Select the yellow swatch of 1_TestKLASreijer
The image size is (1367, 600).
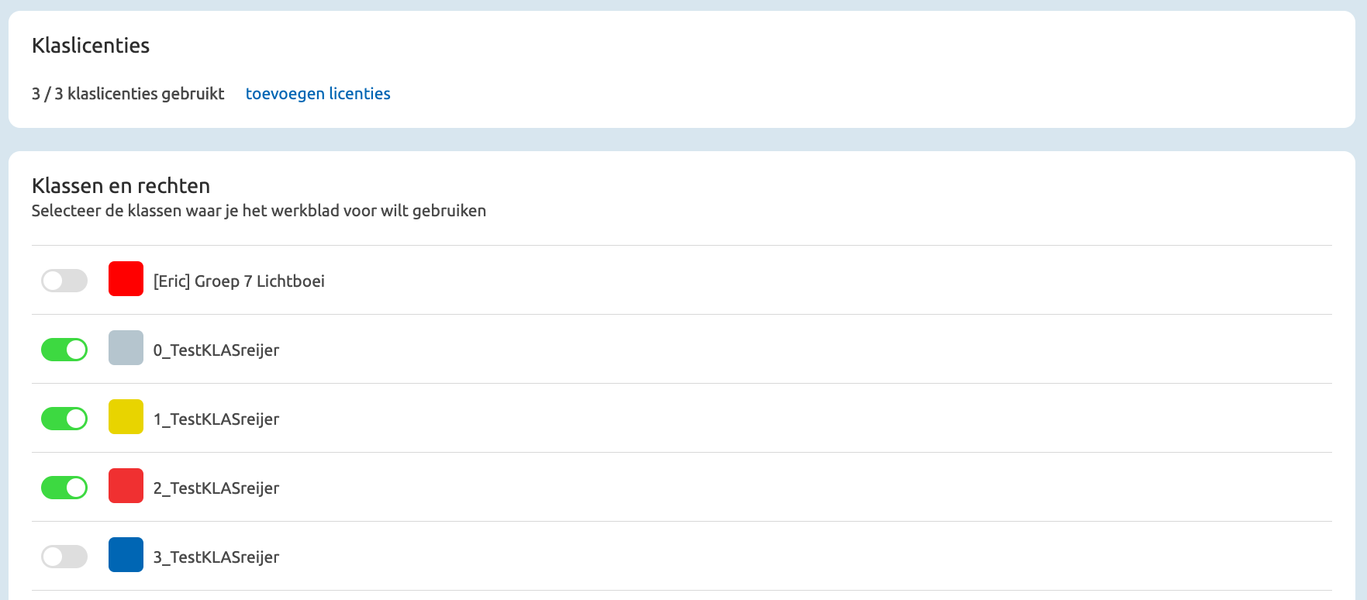126,417
